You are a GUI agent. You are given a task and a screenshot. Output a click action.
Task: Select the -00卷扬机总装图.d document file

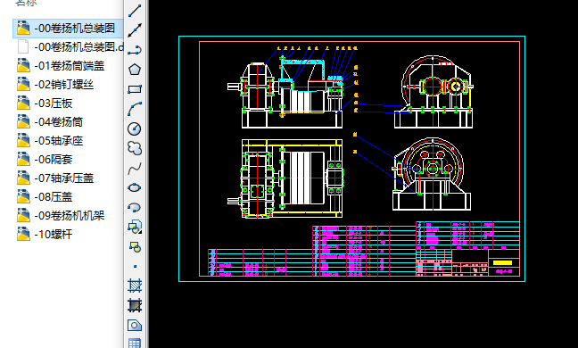[x=70, y=47]
